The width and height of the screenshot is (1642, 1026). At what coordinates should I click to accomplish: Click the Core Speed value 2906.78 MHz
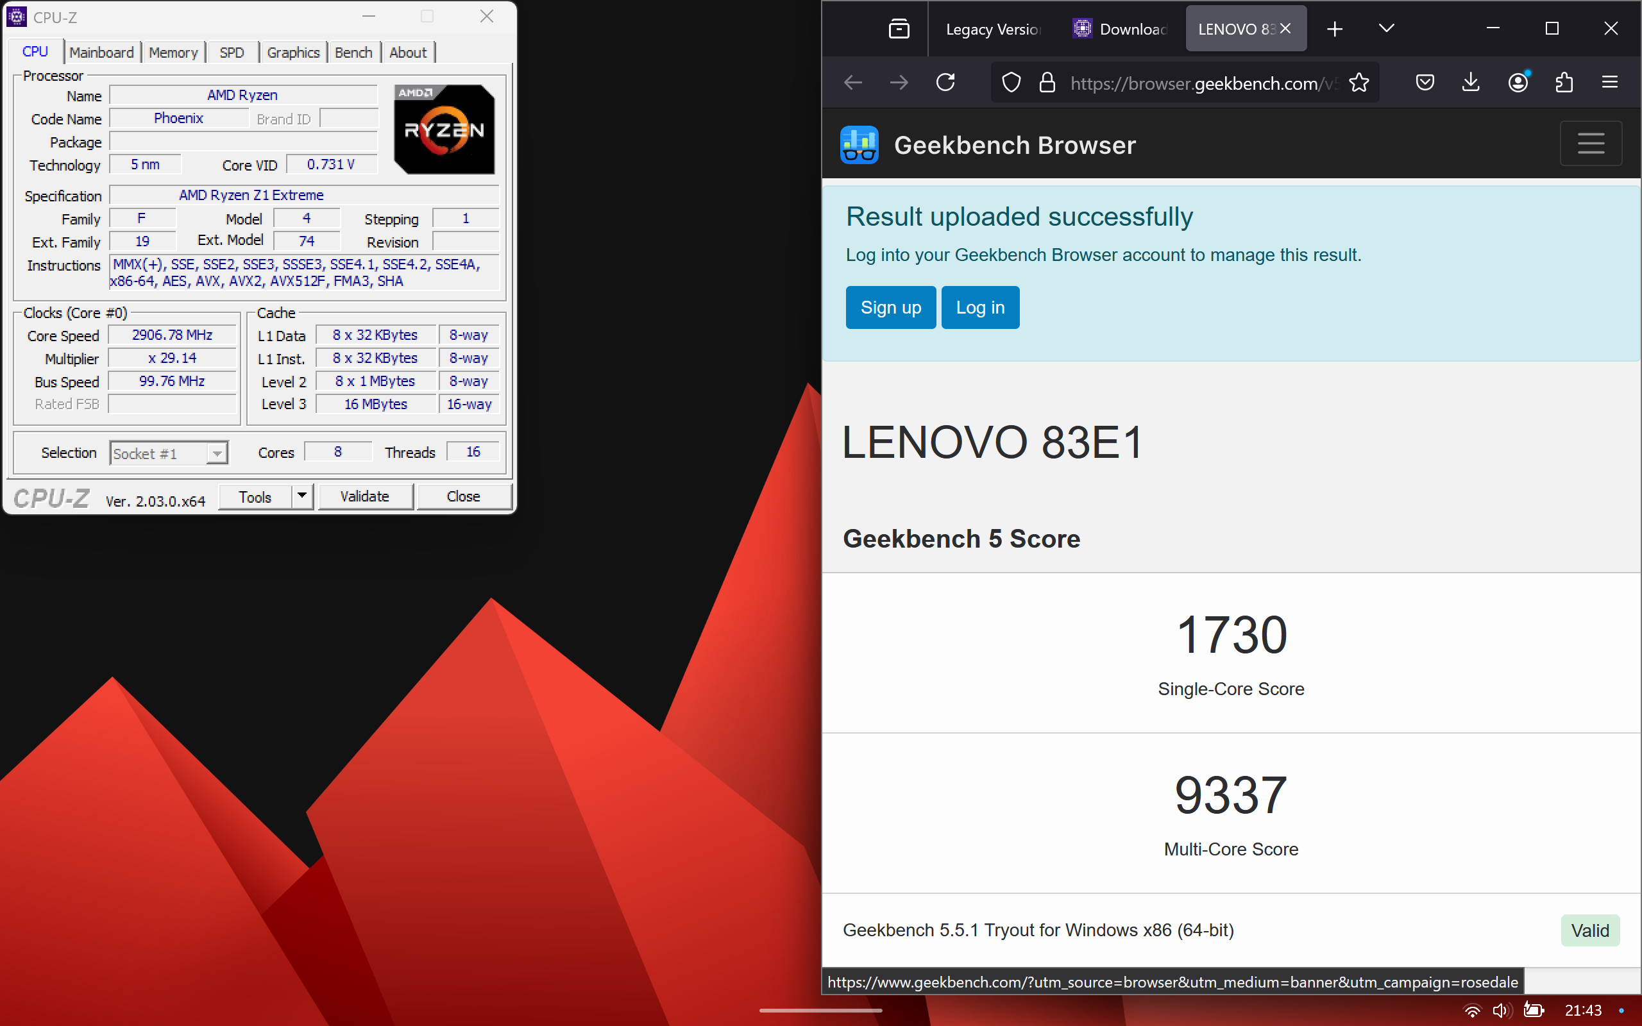[173, 335]
